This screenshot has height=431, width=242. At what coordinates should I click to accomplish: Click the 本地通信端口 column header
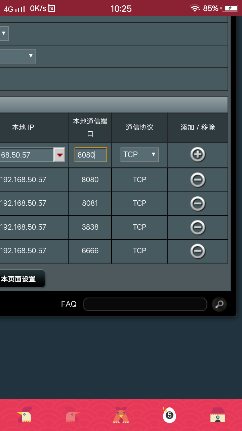coord(90,128)
